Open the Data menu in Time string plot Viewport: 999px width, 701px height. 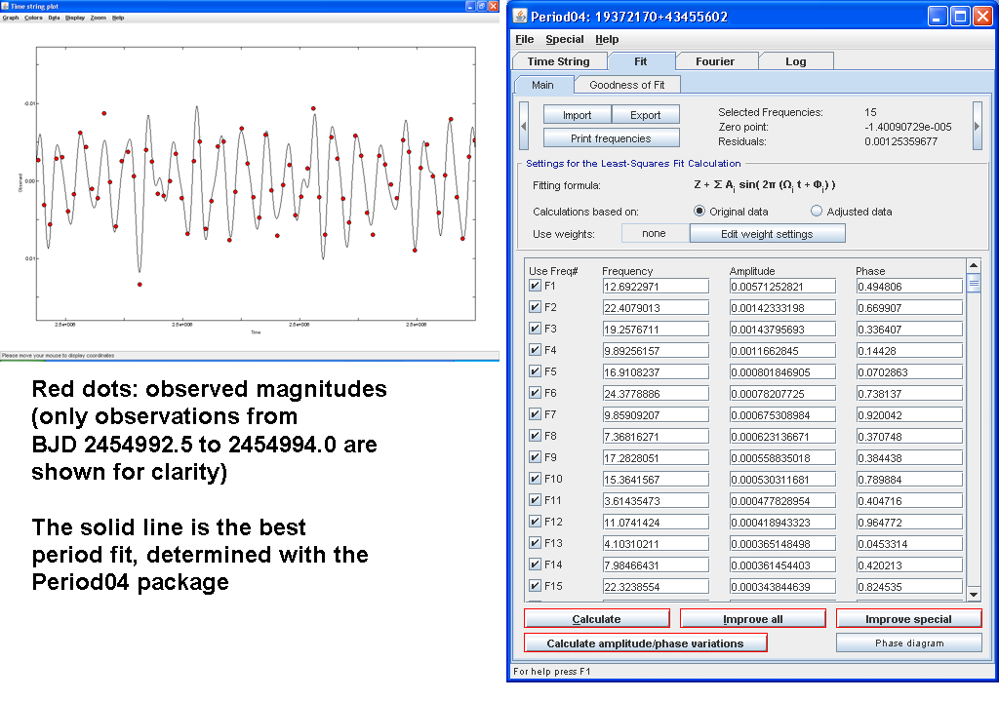pos(55,18)
